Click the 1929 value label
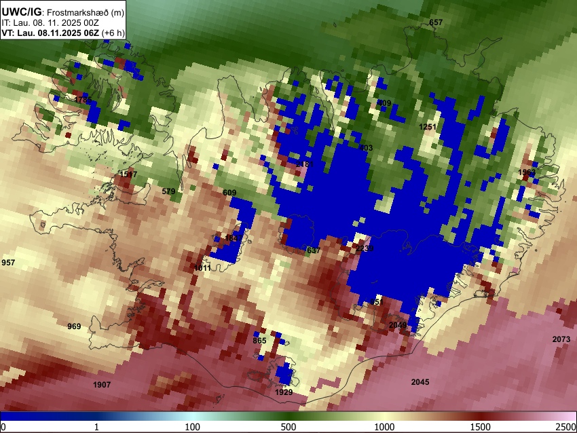 pos(284,392)
